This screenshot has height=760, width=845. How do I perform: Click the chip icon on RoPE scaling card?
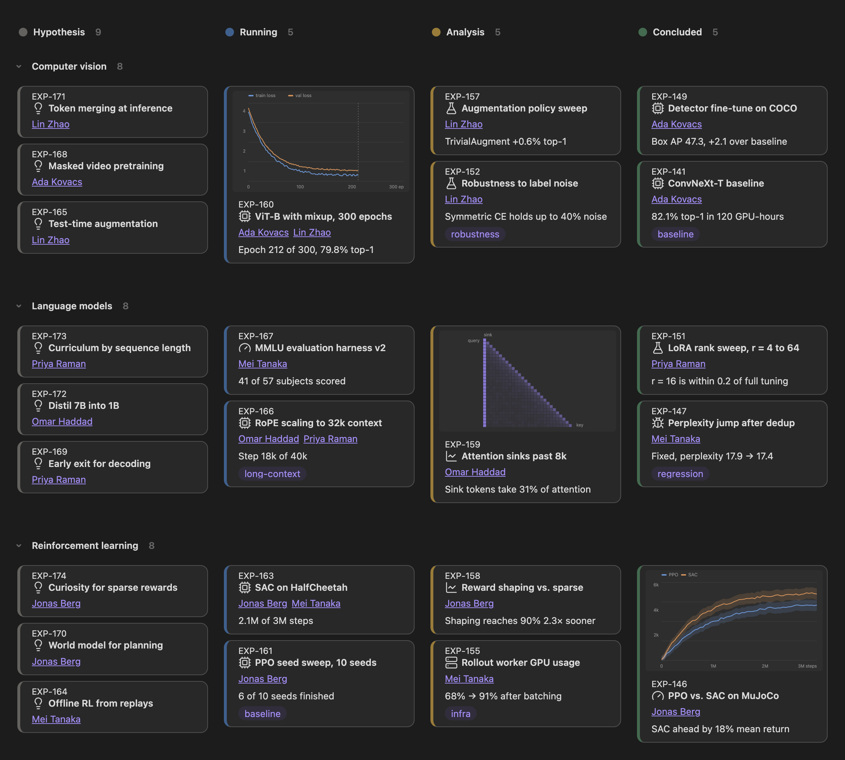(244, 423)
